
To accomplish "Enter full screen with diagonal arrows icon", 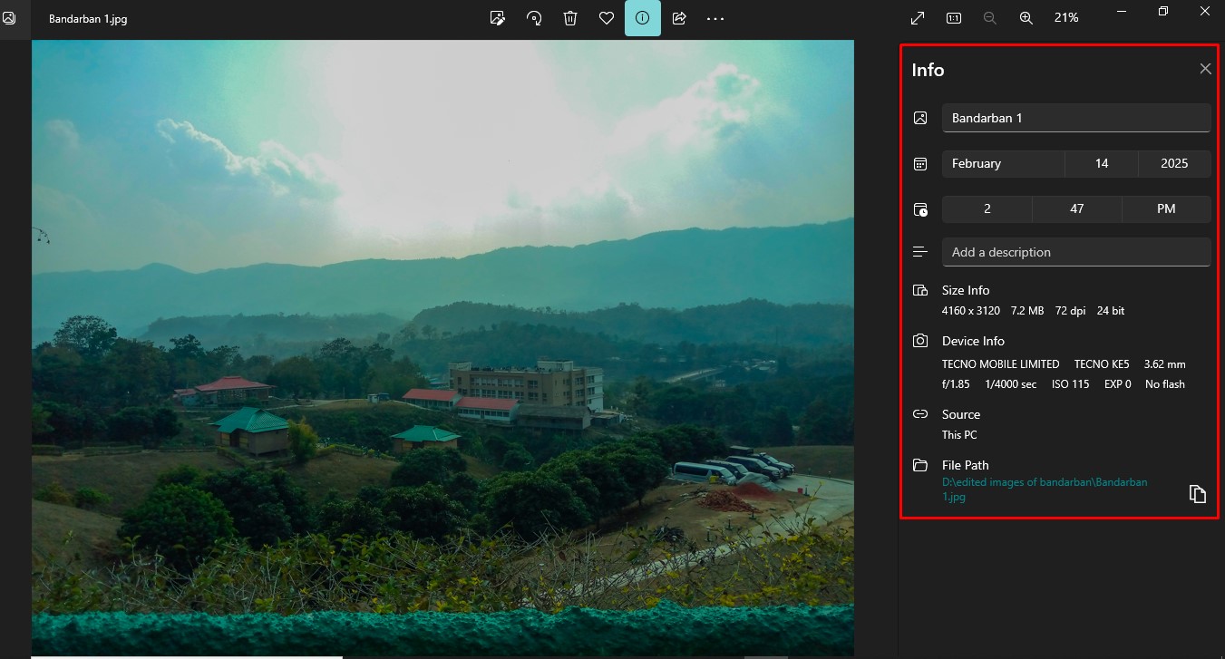I will 918,18.
